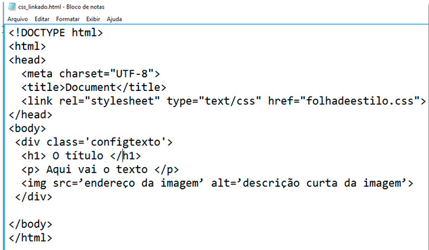Open the Exibir menu
429x250 pixels.
[x=93, y=19]
